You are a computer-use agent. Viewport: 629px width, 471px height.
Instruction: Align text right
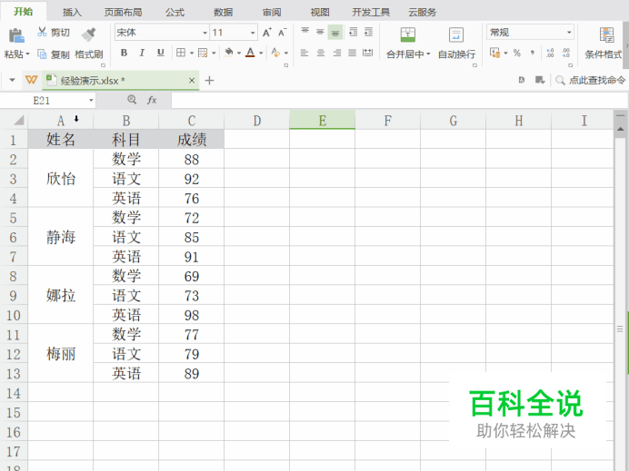pyautogui.click(x=336, y=53)
